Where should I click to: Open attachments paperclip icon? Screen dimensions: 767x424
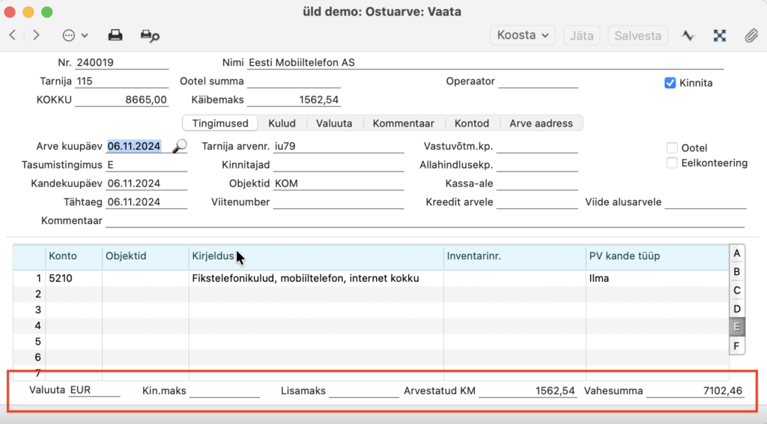[751, 36]
